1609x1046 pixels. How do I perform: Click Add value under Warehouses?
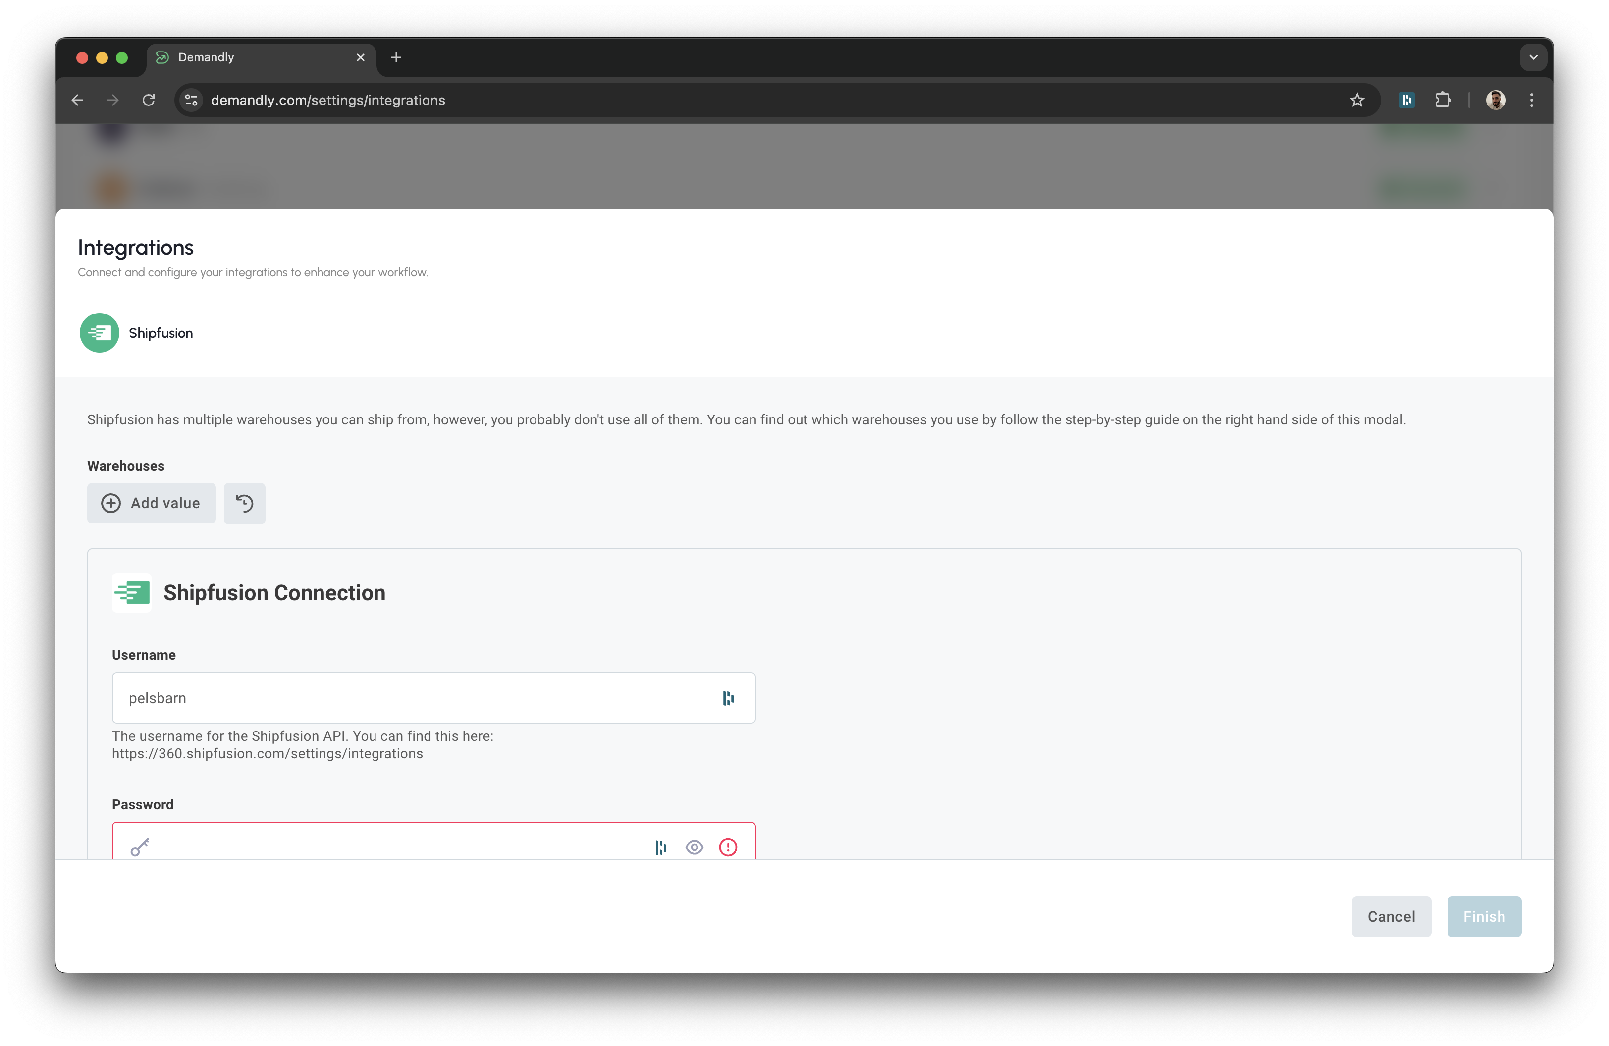151,503
